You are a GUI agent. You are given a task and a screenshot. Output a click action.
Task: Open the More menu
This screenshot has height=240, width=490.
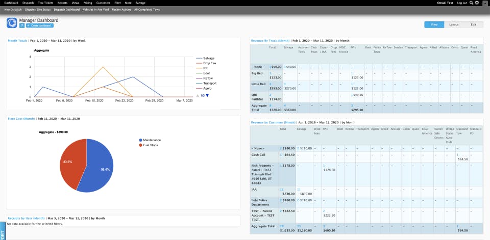pos(128,3)
